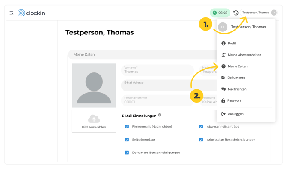This screenshot has height=169, width=288.
Task: Open the Testperson, Thomas user menu in the header
Action: (x=259, y=13)
